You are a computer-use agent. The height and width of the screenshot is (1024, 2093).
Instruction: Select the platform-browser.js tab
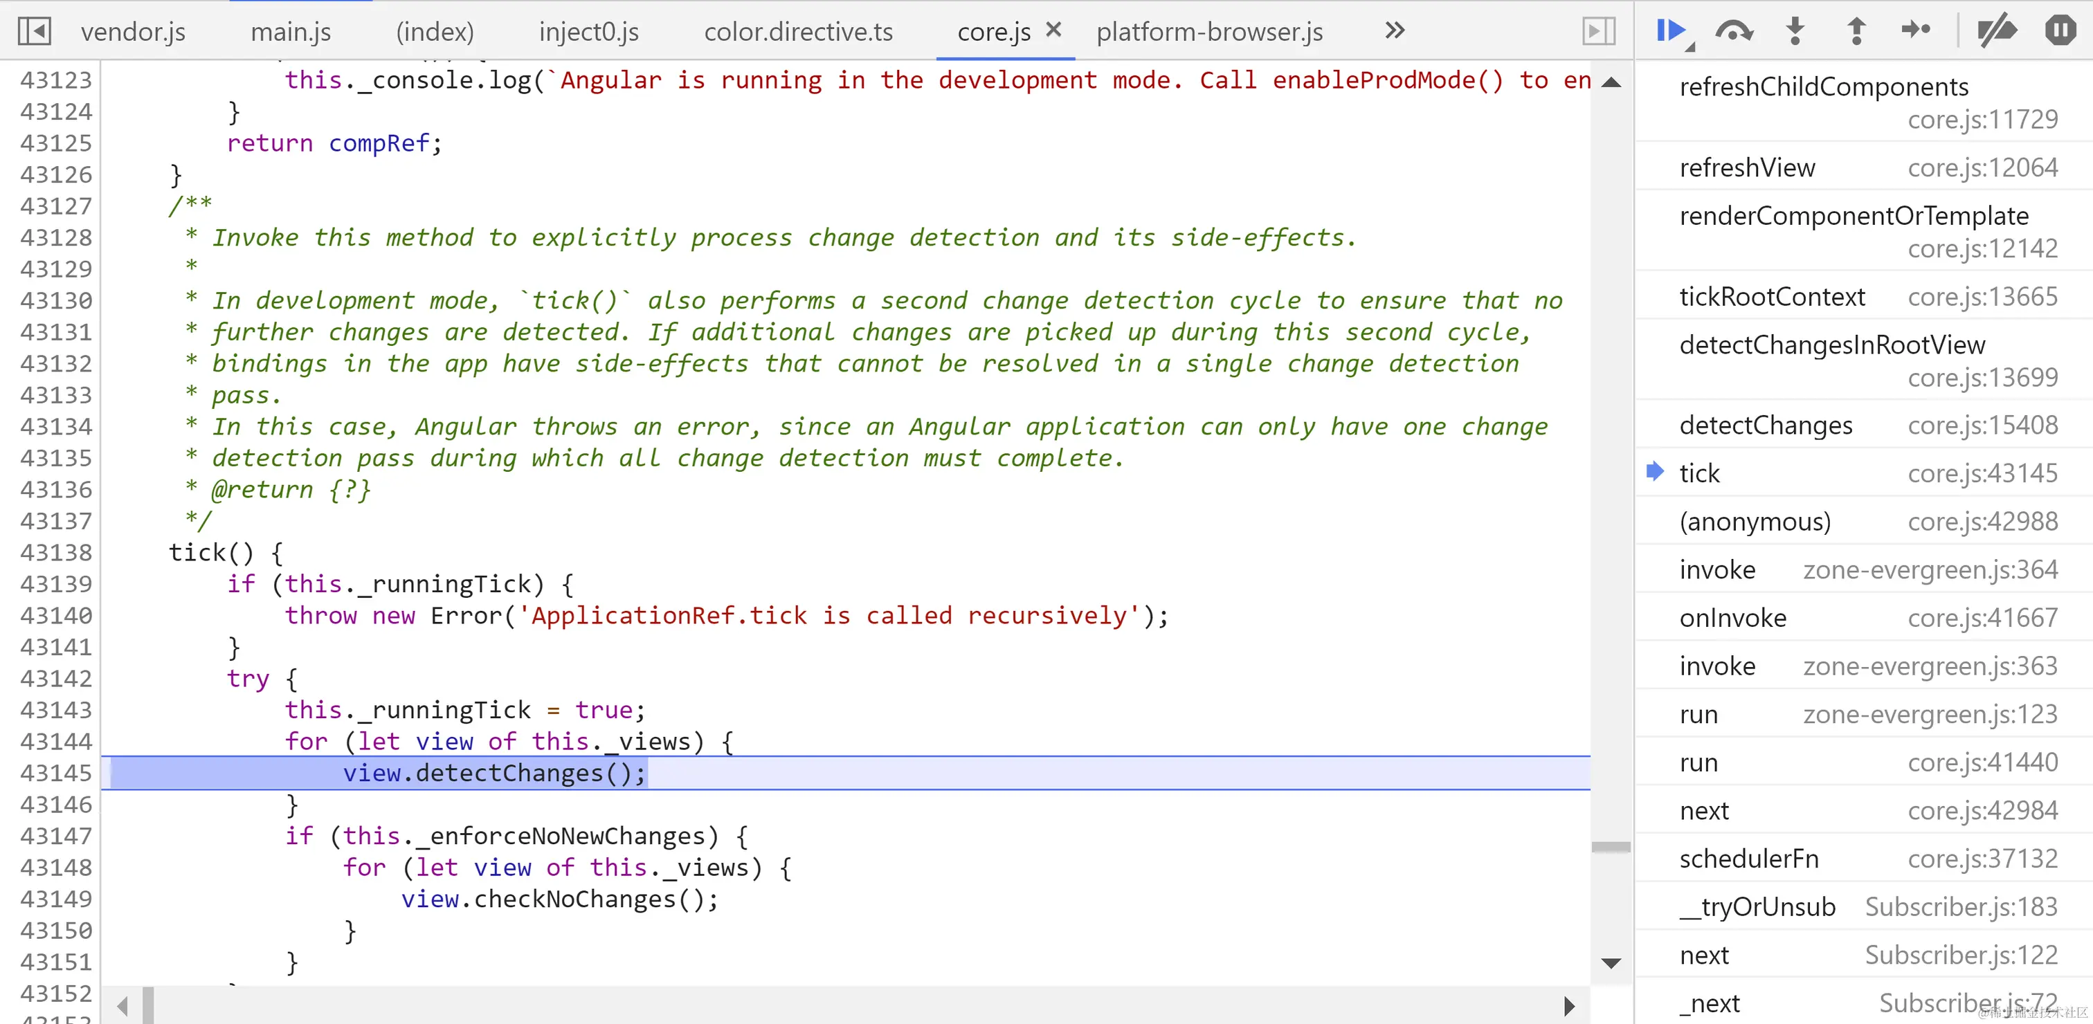pos(1209,32)
